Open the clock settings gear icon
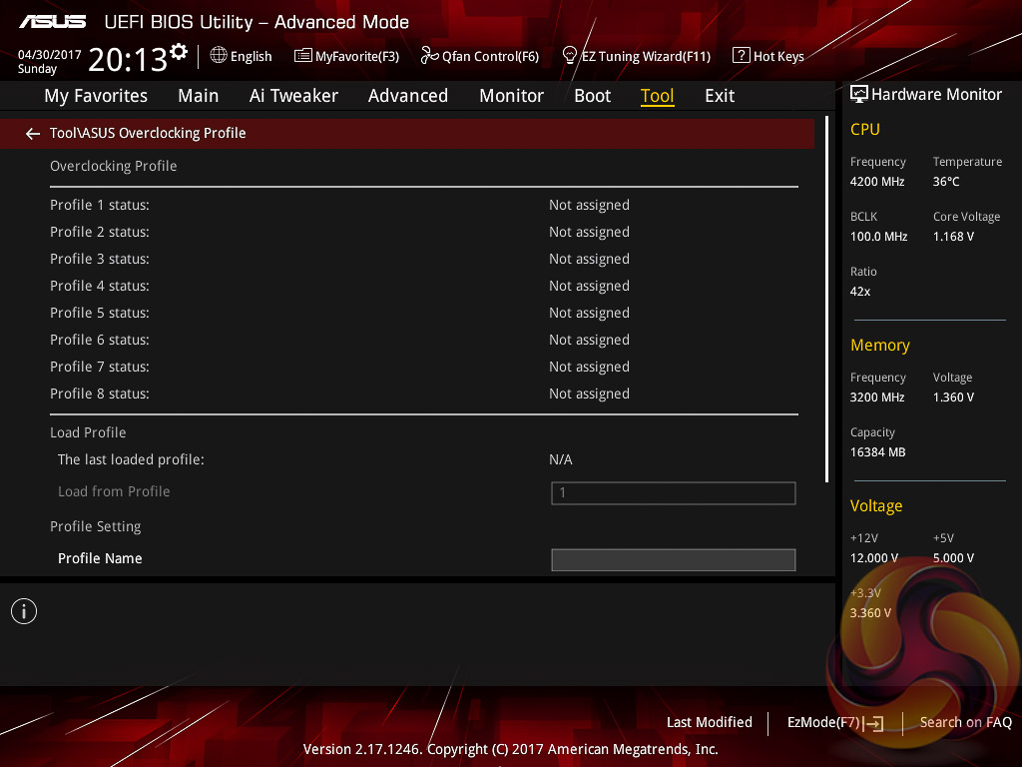The height and width of the screenshot is (767, 1022). click(x=178, y=52)
